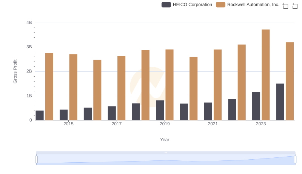
Task: Click the 2015 HEICO Corporation dark bar
Action: [63, 115]
